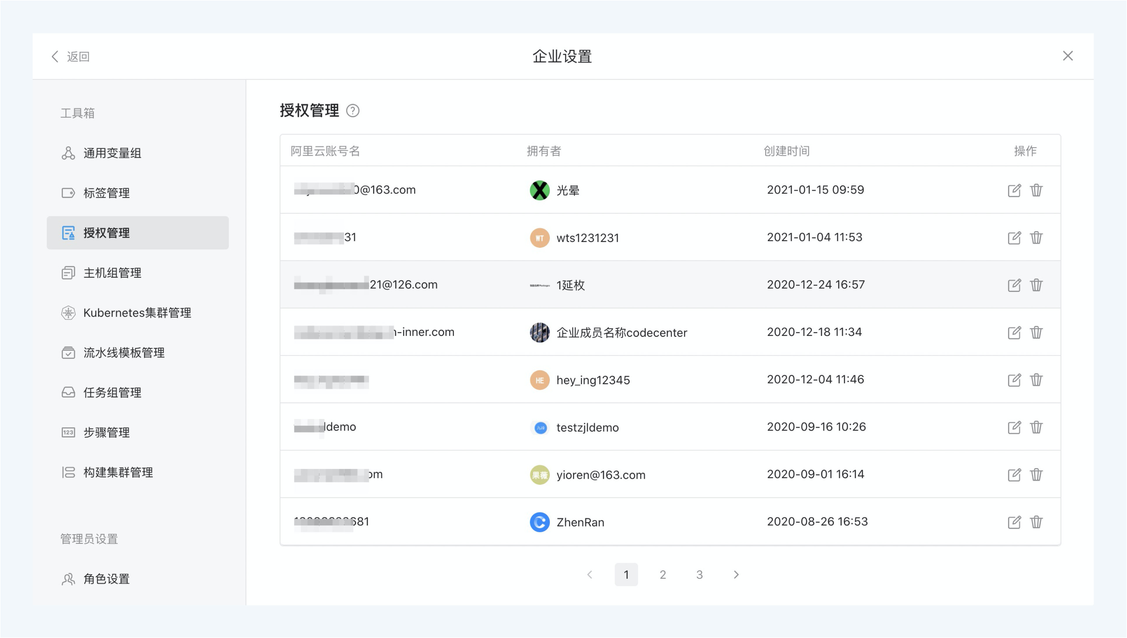Click the next page arrow
The width and height of the screenshot is (1127, 638).
[x=736, y=574]
